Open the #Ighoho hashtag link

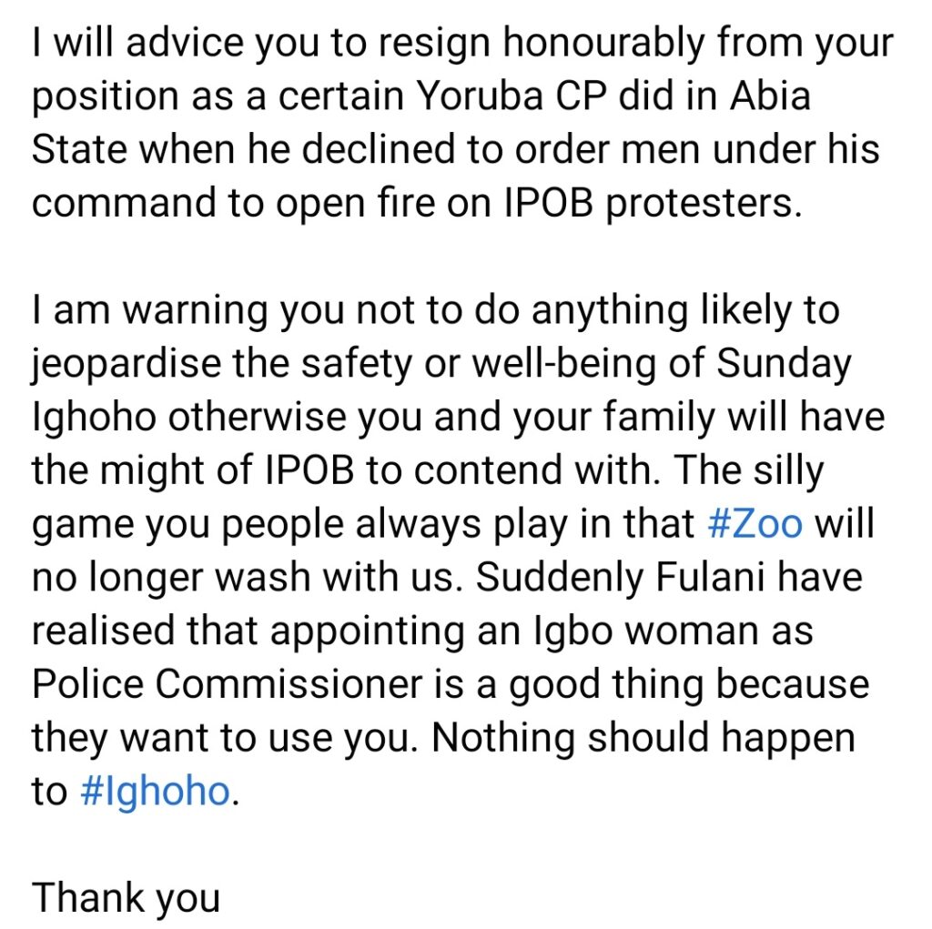(155, 792)
